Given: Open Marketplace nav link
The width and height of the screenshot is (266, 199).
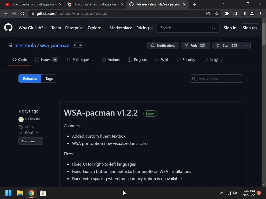Looking at the screenshot, I should [x=121, y=28].
